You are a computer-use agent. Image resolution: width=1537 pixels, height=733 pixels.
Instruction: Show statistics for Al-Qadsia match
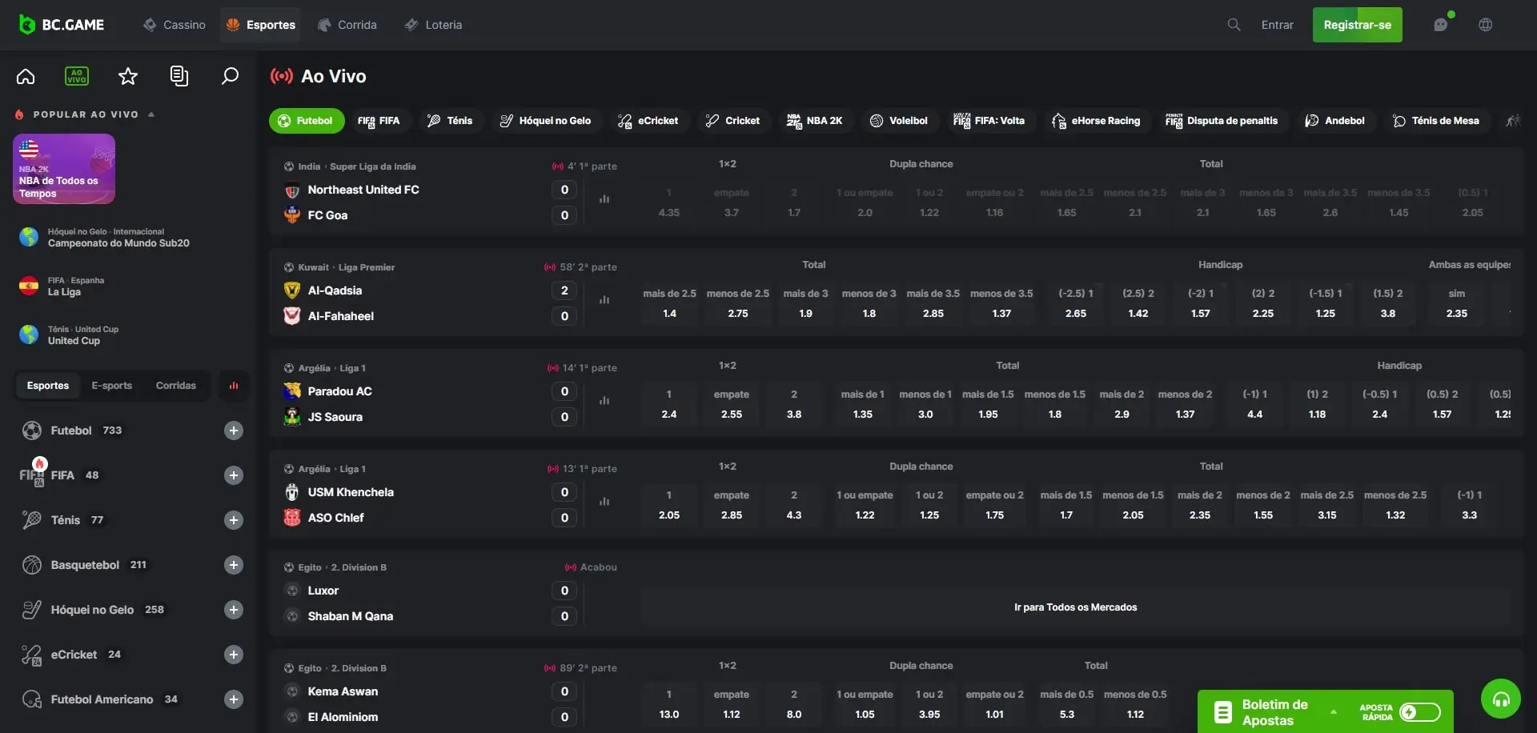click(604, 300)
